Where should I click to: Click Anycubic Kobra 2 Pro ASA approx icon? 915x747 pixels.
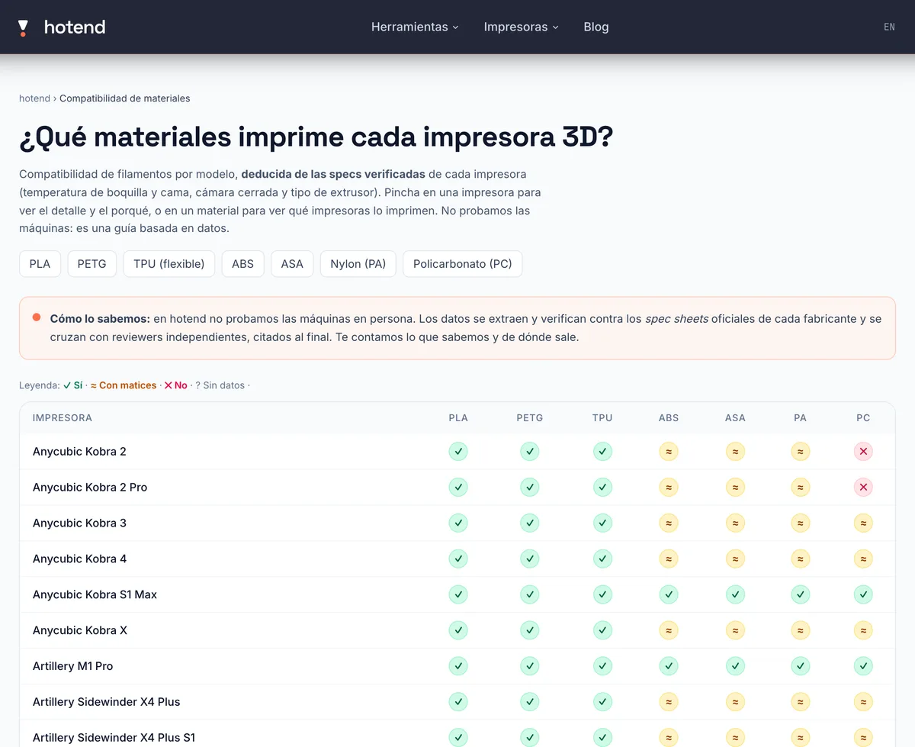(735, 488)
